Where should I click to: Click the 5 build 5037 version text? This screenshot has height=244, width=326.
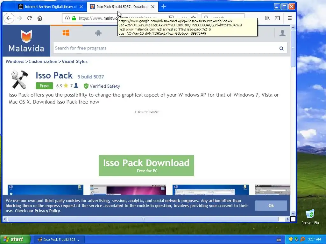(x=91, y=77)
